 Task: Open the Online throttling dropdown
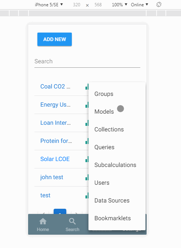click(140, 5)
